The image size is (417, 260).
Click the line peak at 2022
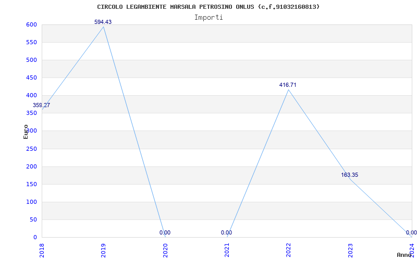(x=288, y=89)
